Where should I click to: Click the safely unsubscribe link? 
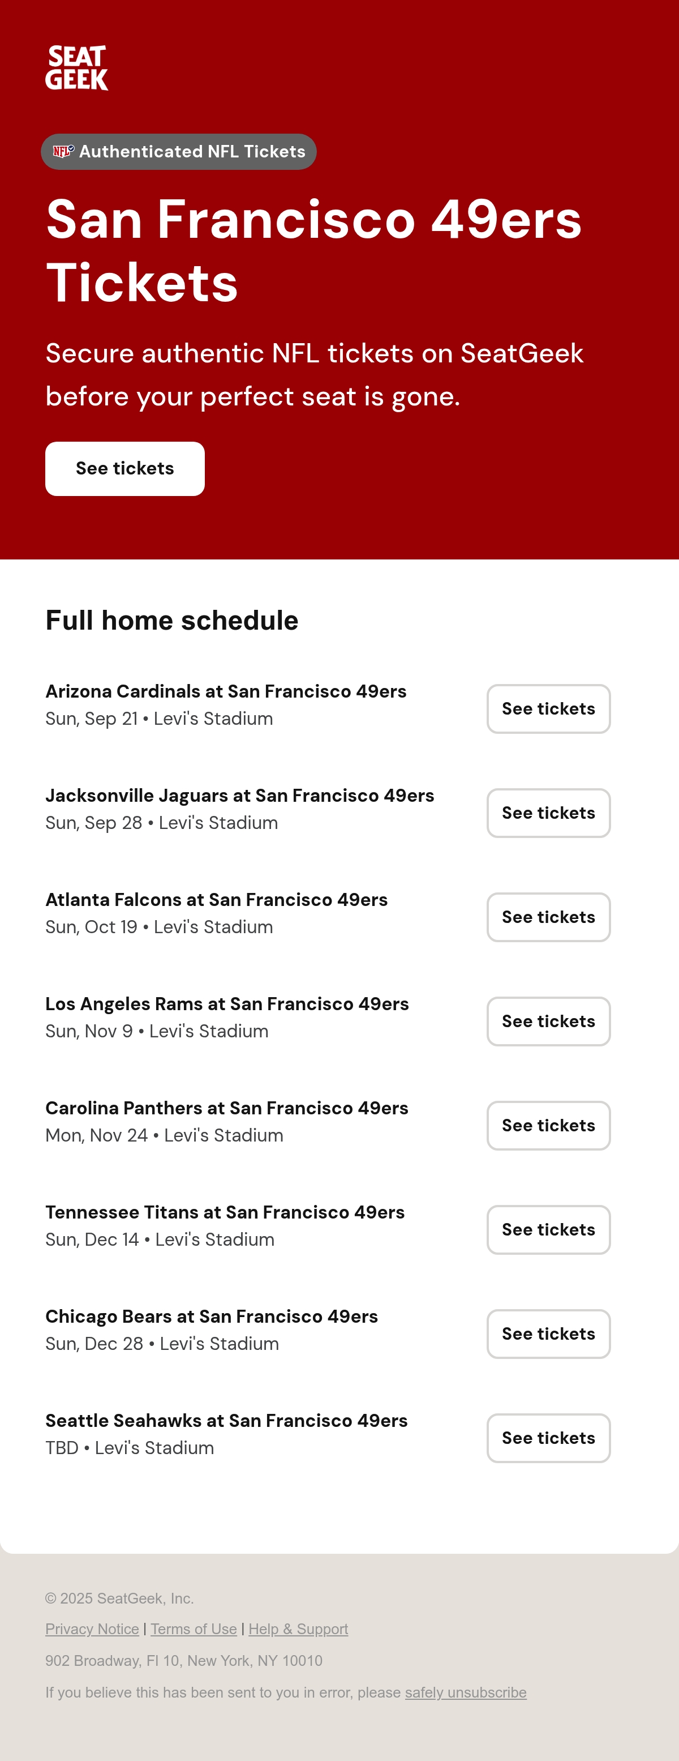coord(466,1692)
